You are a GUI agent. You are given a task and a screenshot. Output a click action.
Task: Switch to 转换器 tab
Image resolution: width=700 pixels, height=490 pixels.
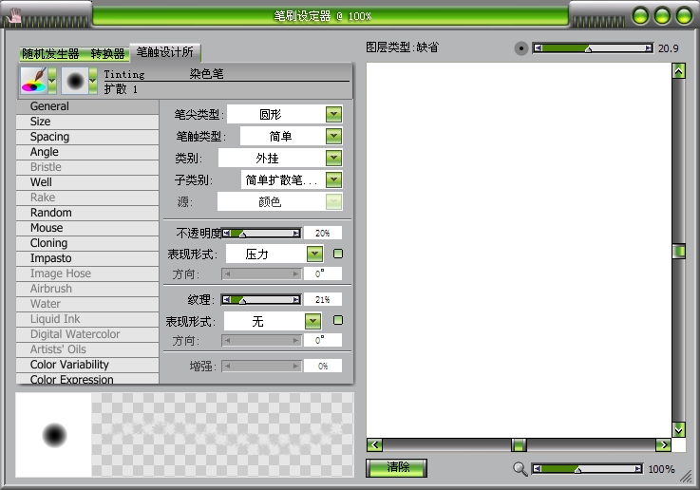pos(107,54)
